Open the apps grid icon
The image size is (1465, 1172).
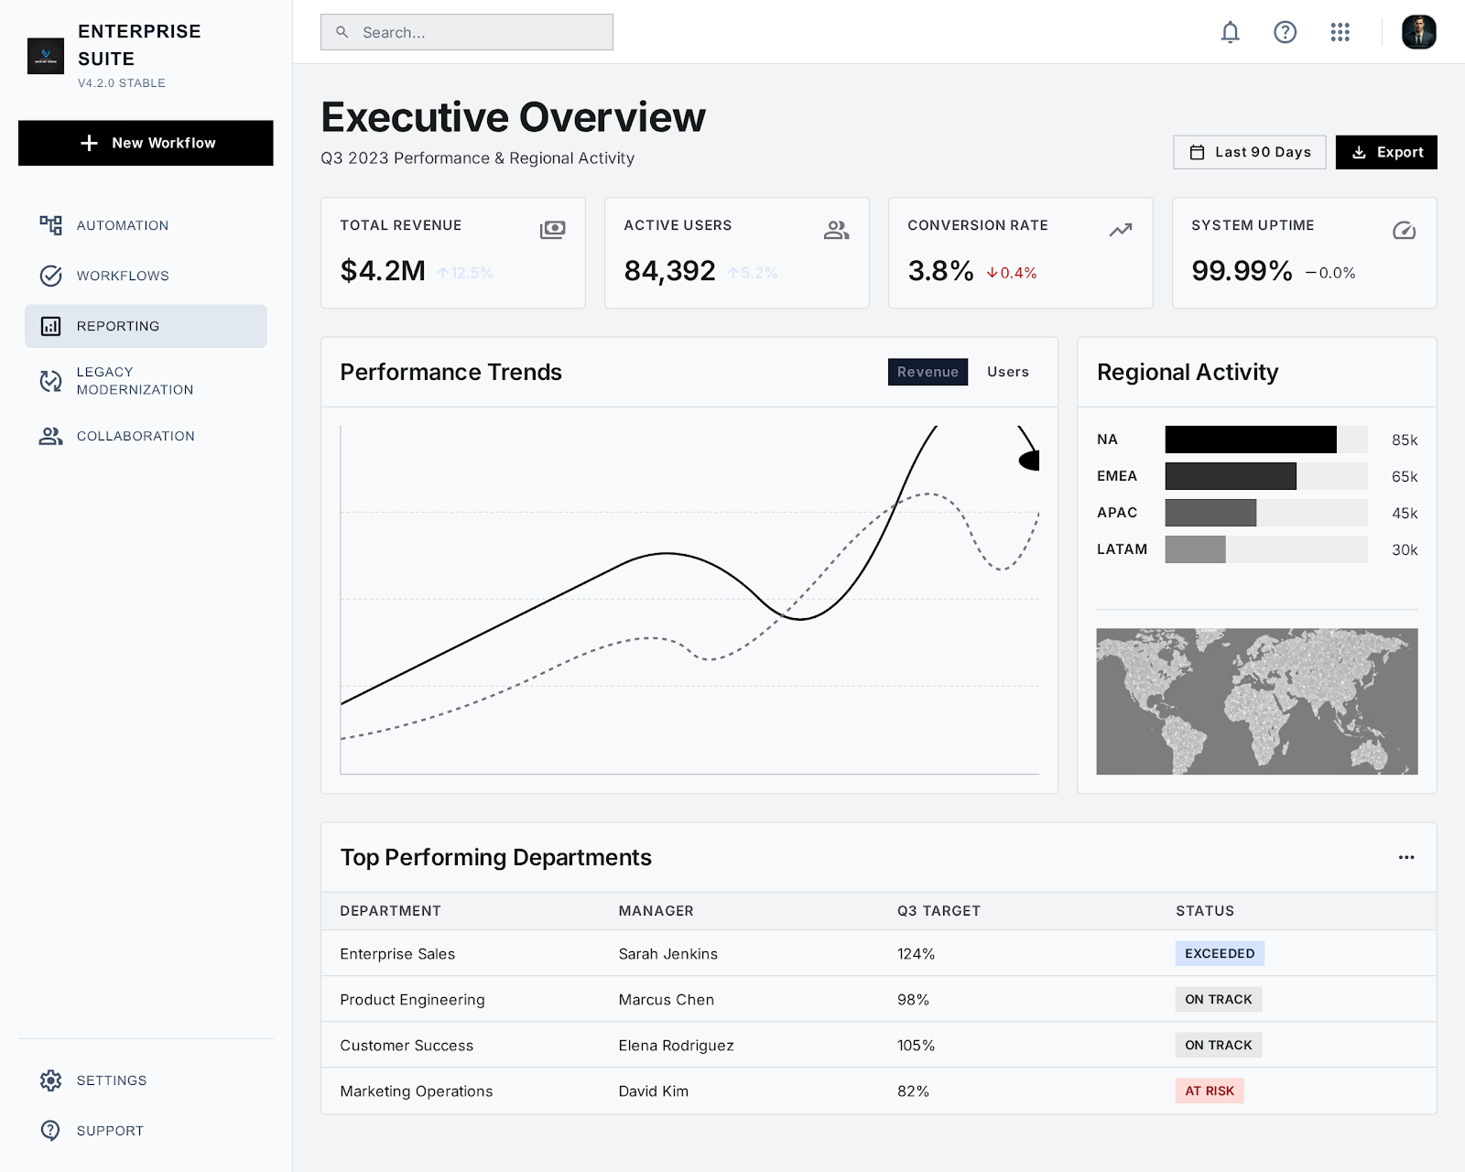1340,33
